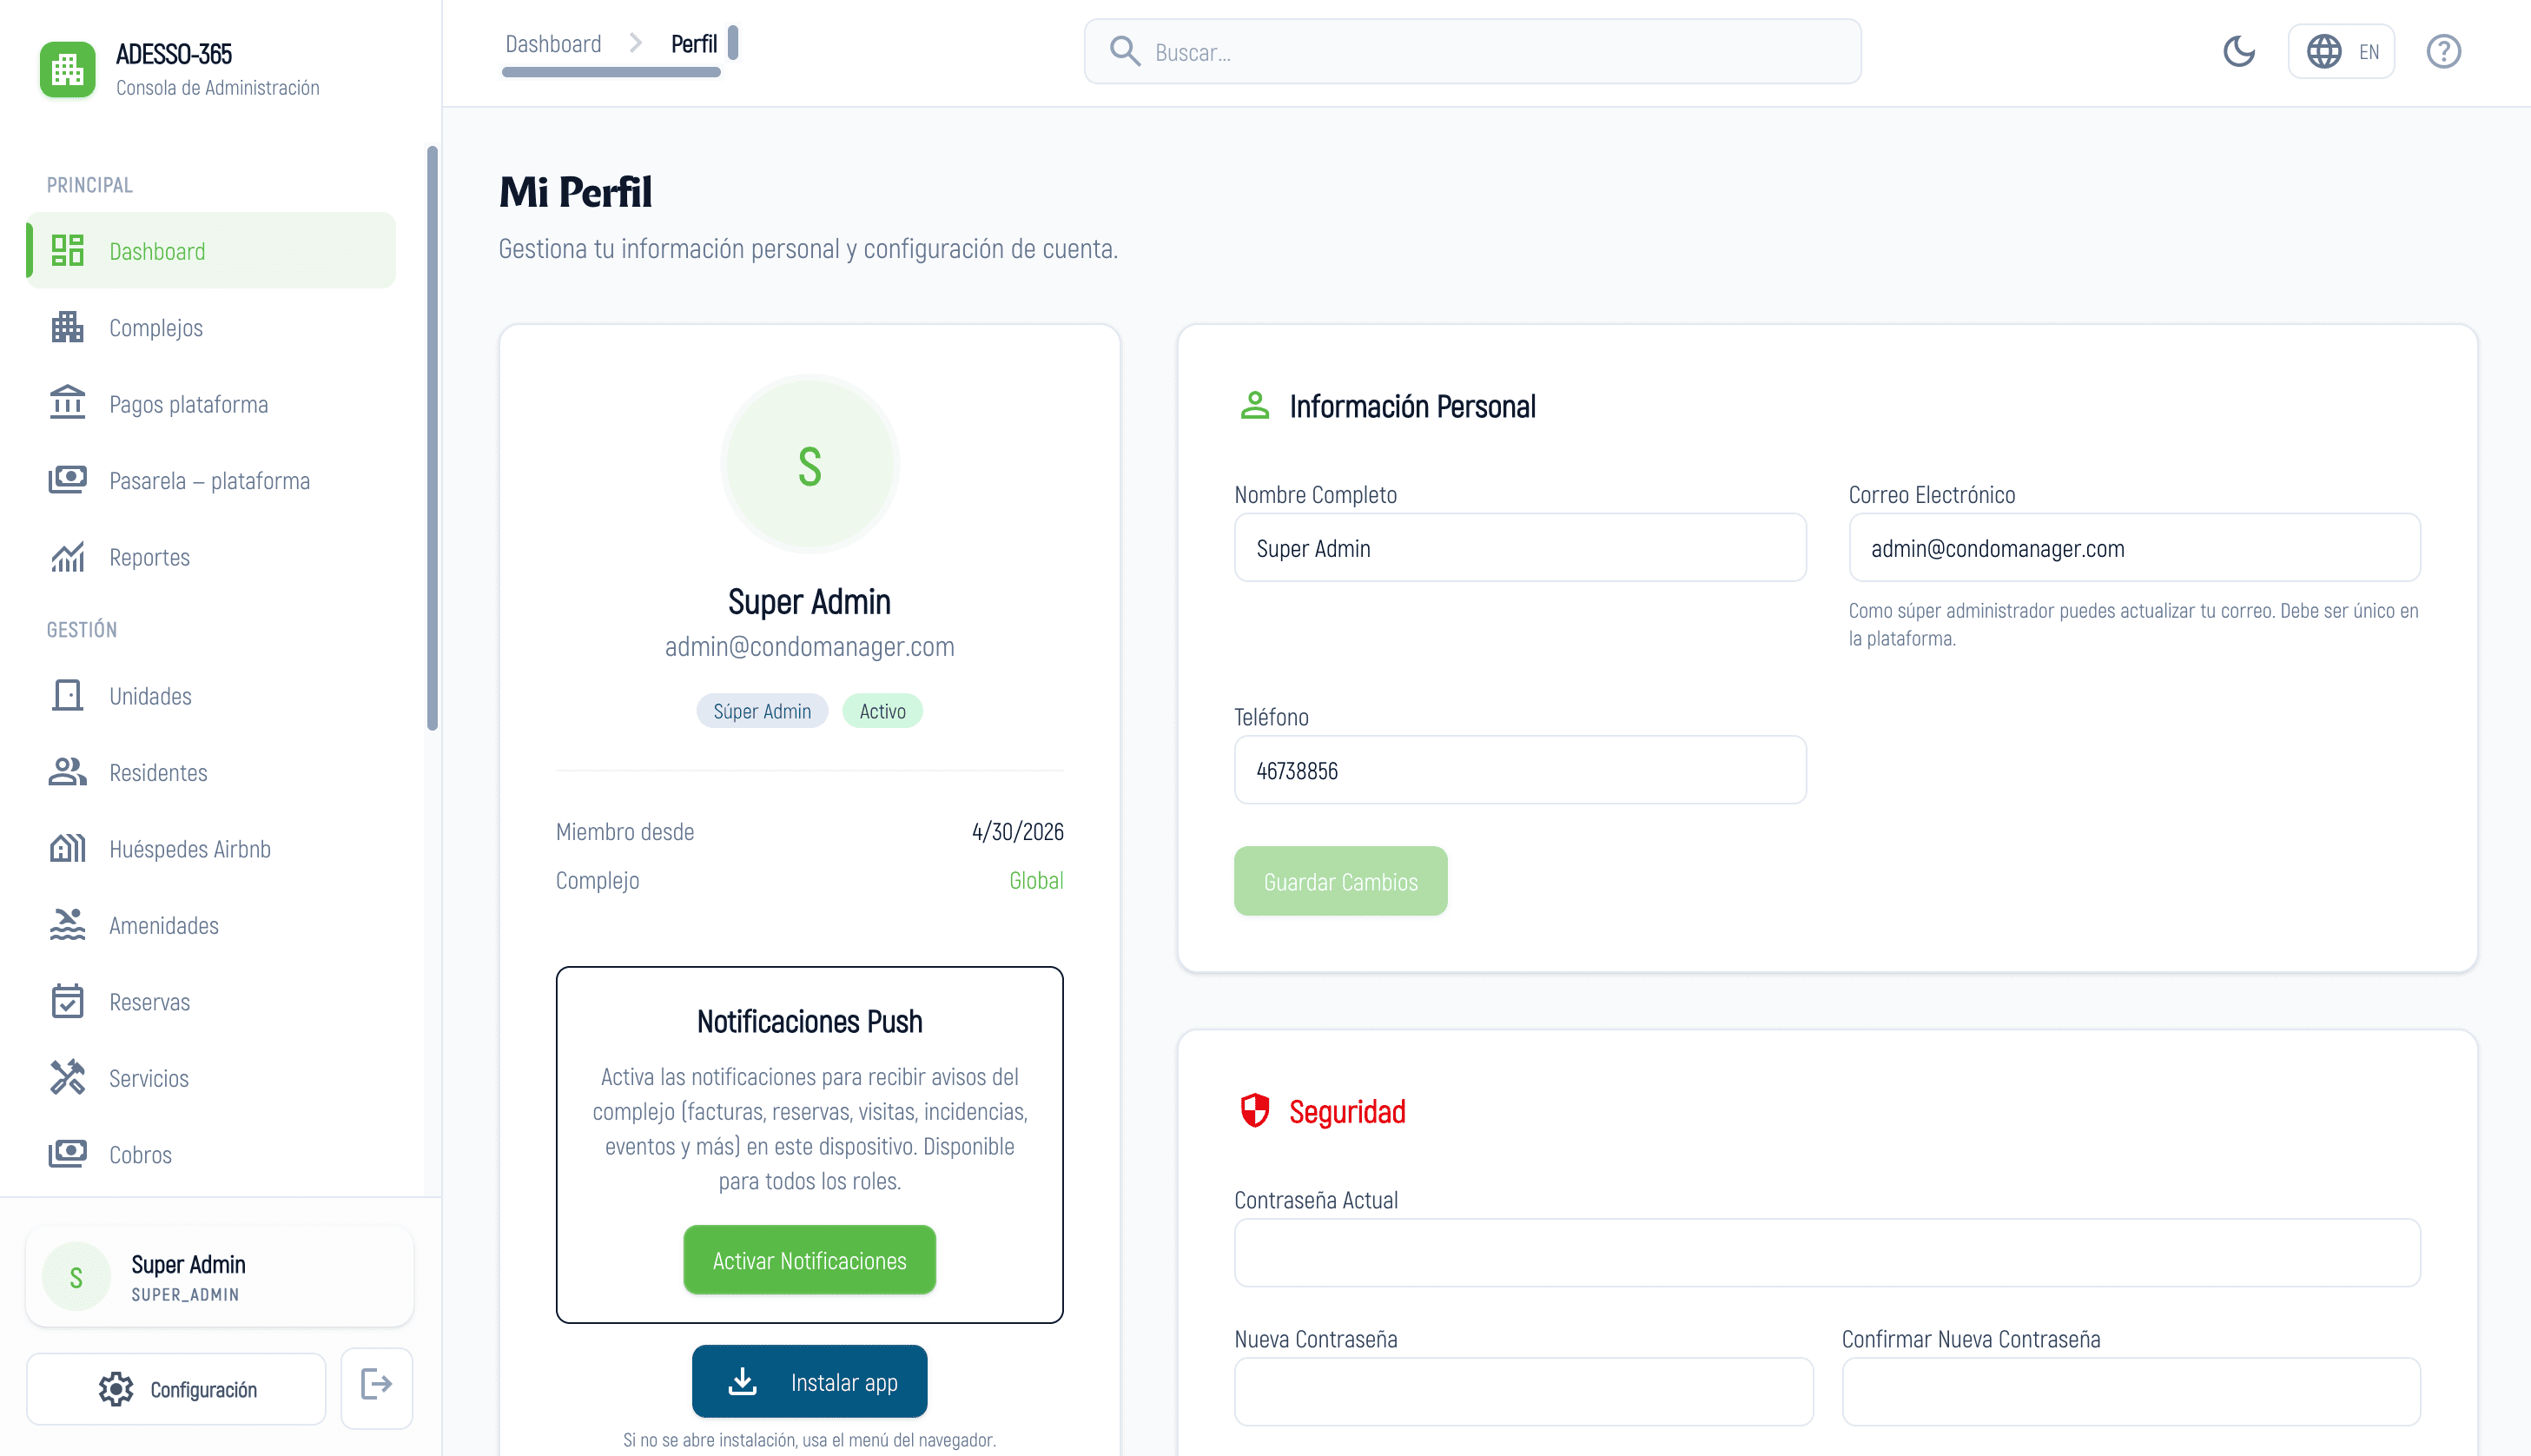
Task: Click the Súper Admin role badge
Action: pyautogui.click(x=762, y=710)
